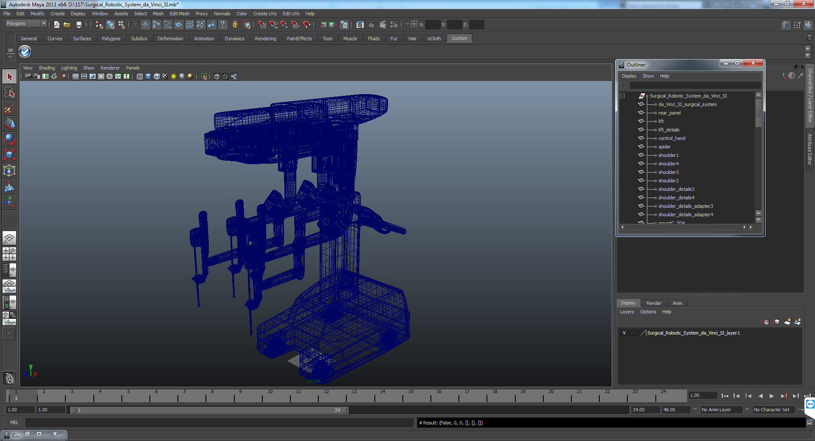The width and height of the screenshot is (815, 441).
Task: Move selected layer down
Action: click(x=776, y=322)
